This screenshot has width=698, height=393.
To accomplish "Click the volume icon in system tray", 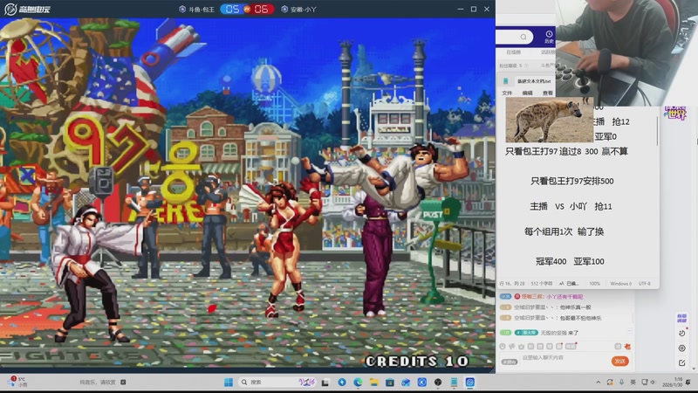I will 653,383.
